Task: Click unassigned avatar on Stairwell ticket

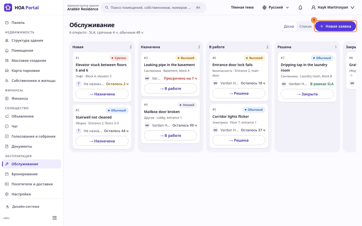Action: pyautogui.click(x=79, y=131)
